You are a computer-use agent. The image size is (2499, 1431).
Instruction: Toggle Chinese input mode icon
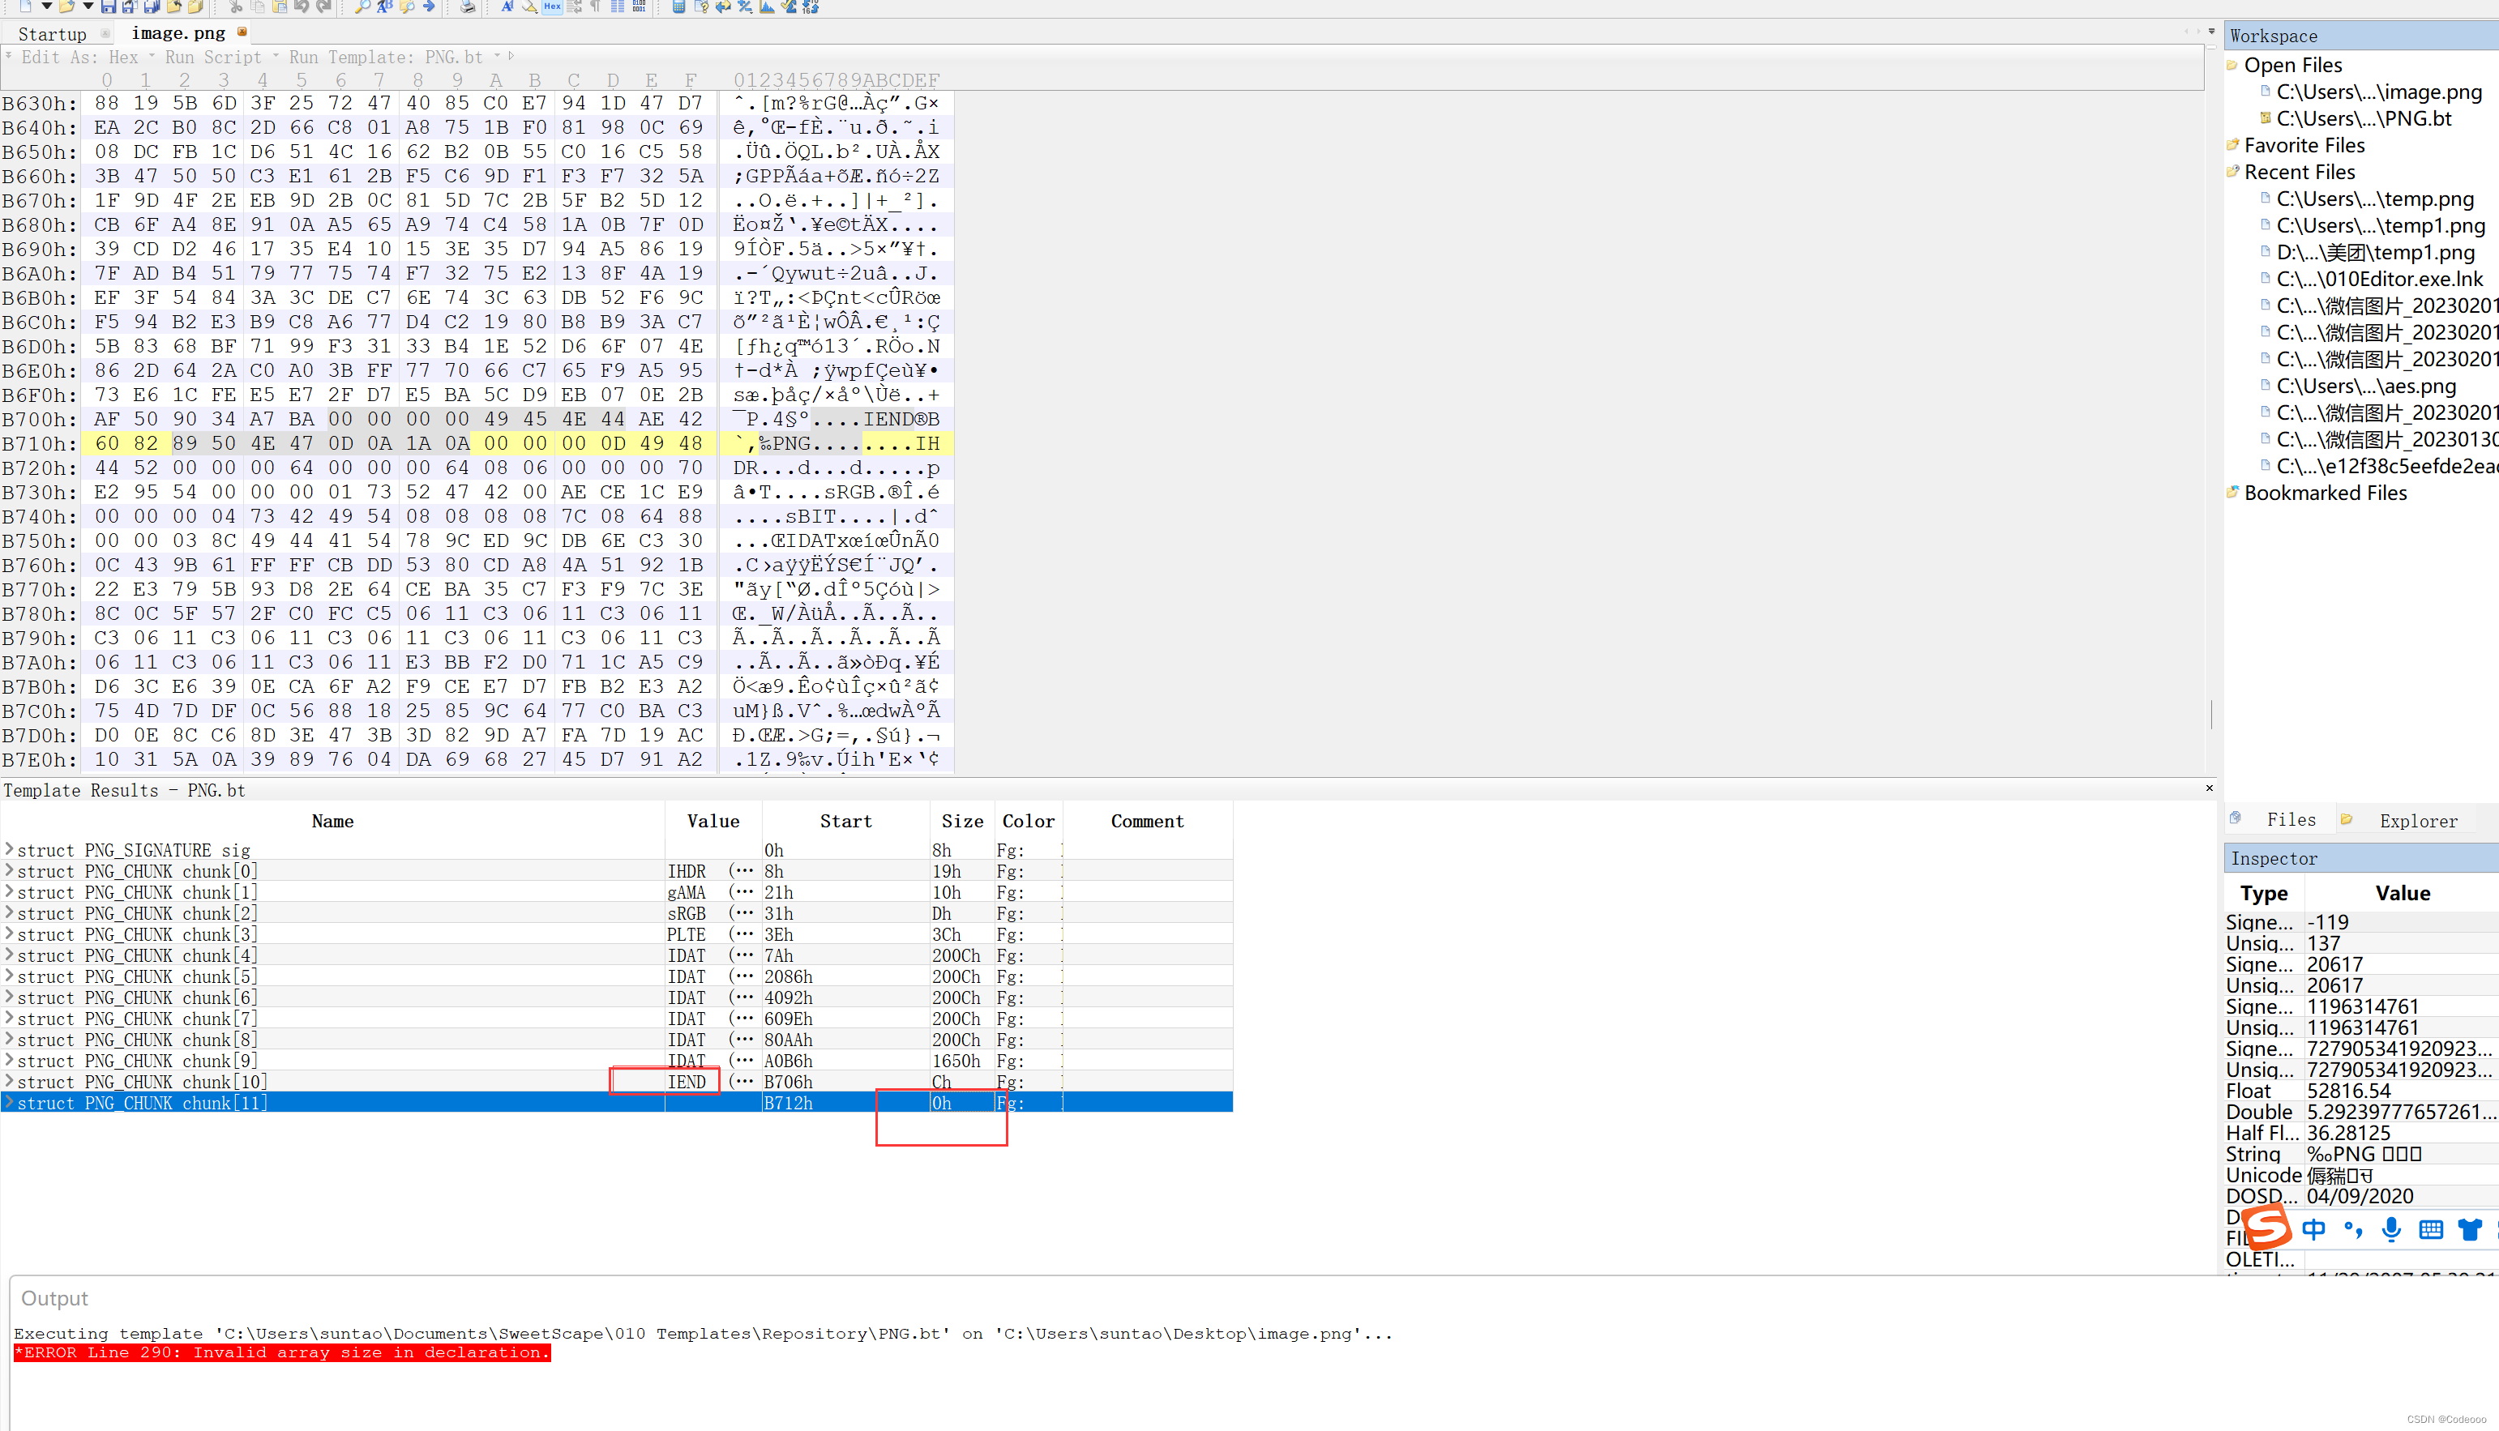pyautogui.click(x=2314, y=1229)
